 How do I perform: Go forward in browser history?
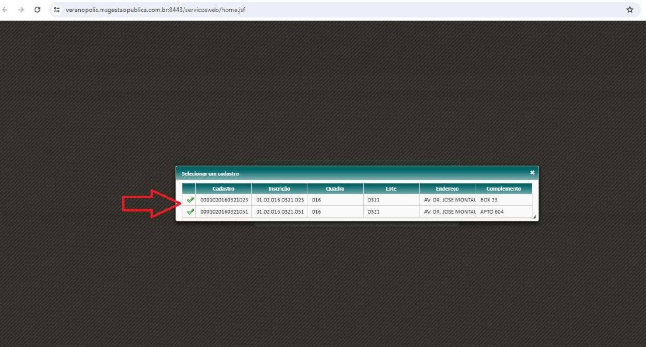[21, 10]
